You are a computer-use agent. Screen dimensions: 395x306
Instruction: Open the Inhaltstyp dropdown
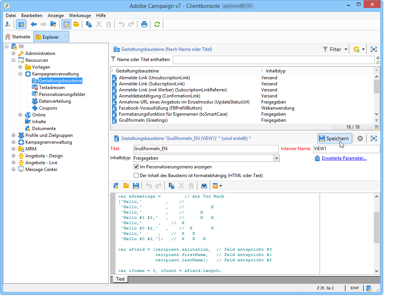(276, 158)
